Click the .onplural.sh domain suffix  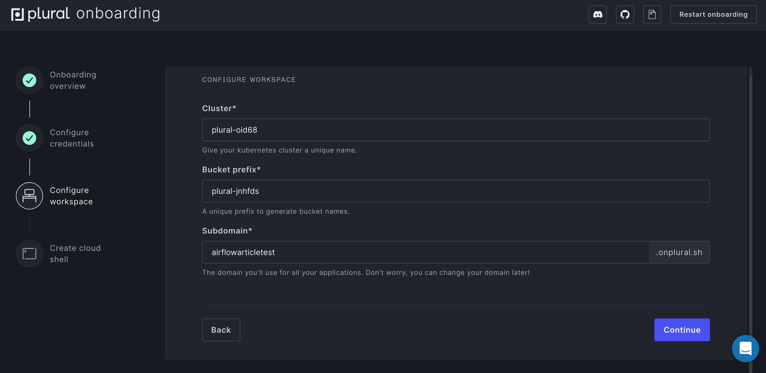click(x=679, y=252)
